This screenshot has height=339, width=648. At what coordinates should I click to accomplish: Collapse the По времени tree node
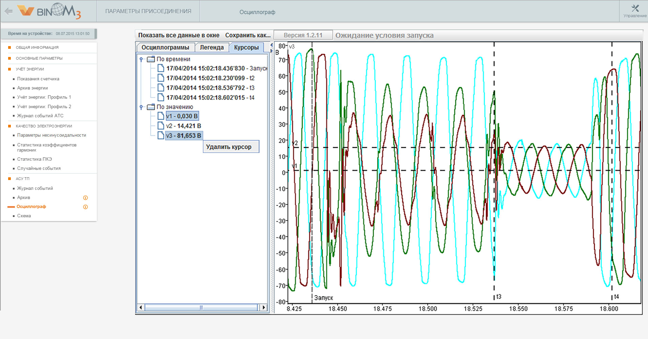tap(141, 59)
